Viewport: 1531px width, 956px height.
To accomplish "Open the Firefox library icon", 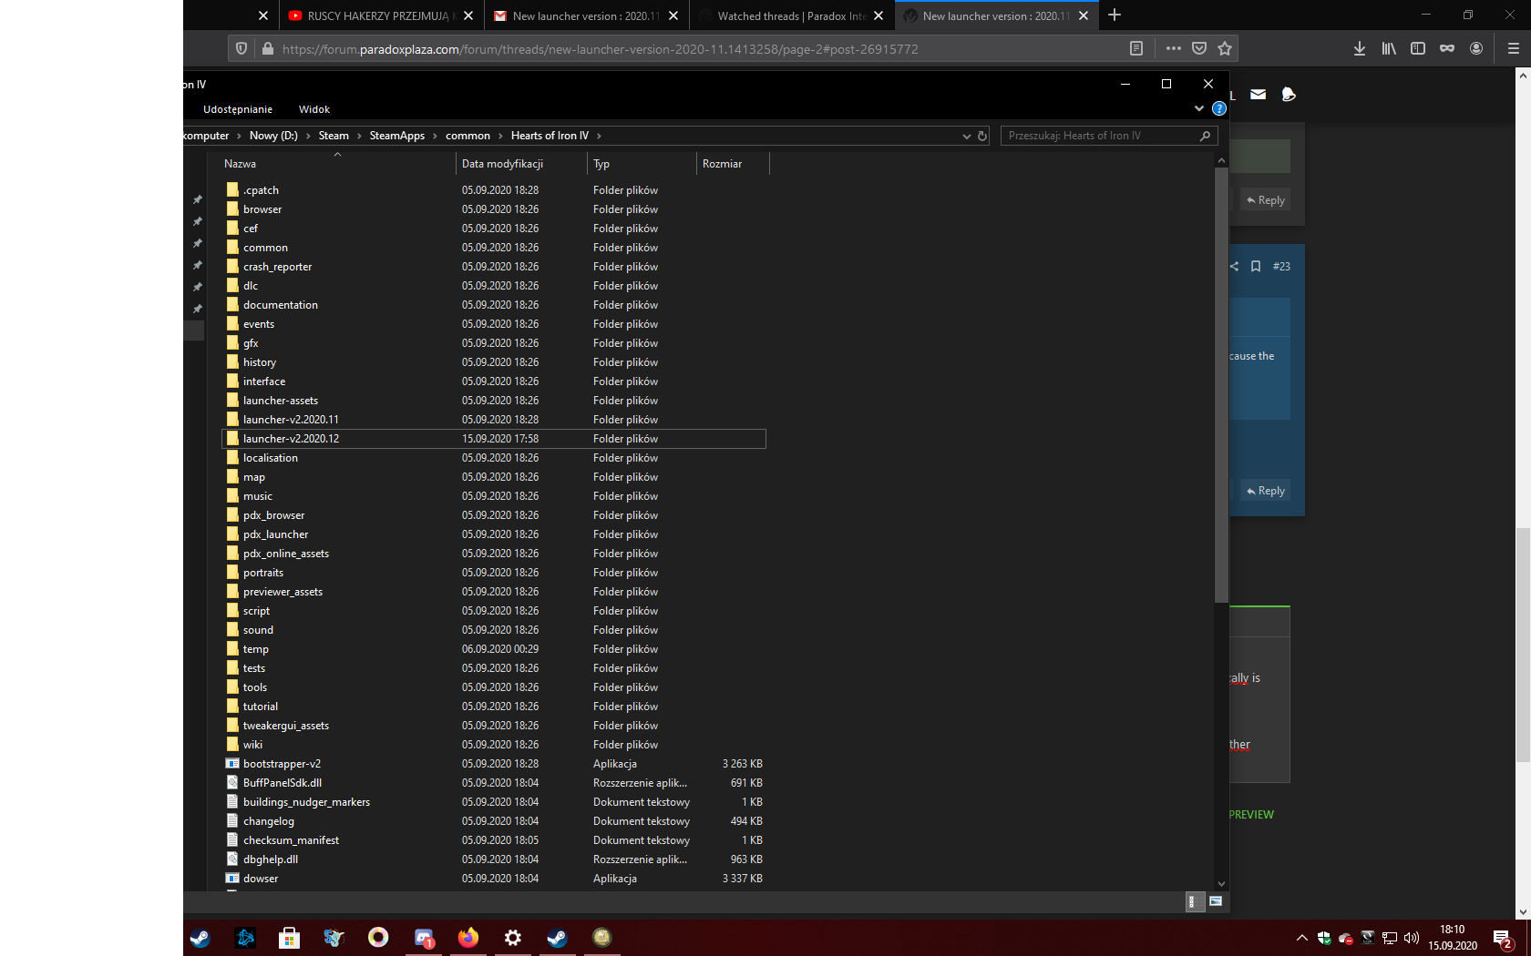I will pos(1388,48).
